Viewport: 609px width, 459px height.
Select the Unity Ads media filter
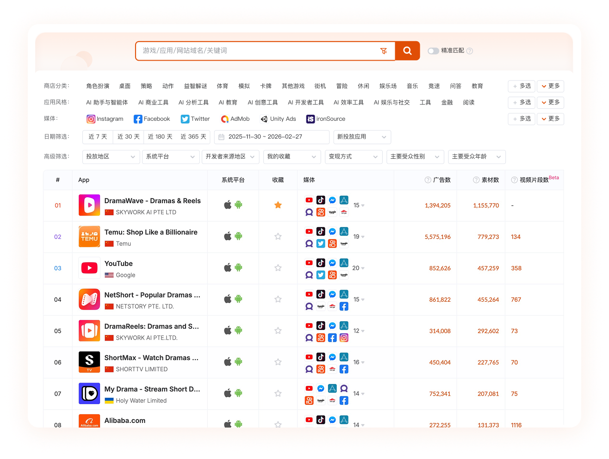tap(278, 119)
